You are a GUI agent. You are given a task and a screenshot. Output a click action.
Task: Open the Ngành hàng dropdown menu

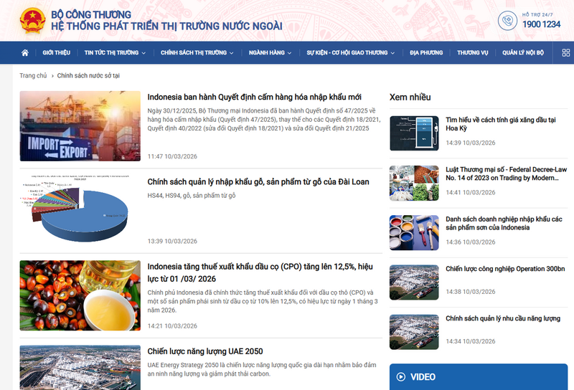270,52
